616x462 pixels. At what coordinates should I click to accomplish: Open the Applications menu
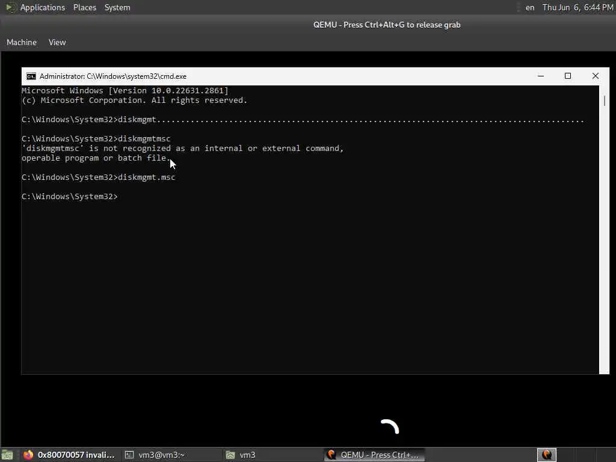(43, 7)
